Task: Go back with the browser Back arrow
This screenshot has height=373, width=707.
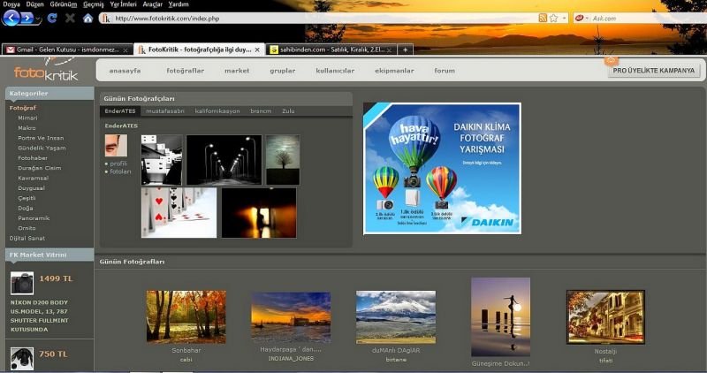Action: click(11, 18)
